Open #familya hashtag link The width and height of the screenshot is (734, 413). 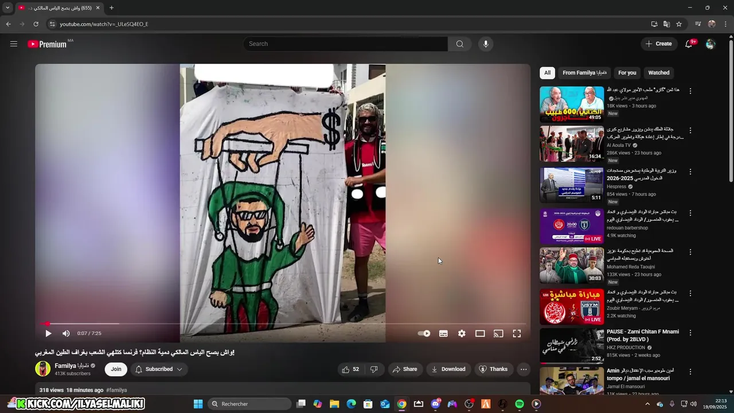116,390
